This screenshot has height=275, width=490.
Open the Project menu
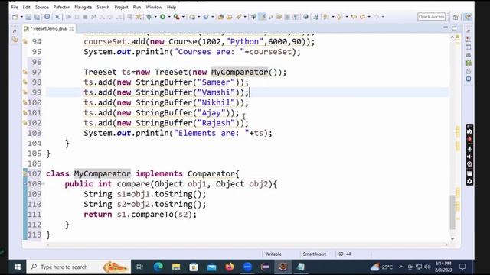pos(121,7)
